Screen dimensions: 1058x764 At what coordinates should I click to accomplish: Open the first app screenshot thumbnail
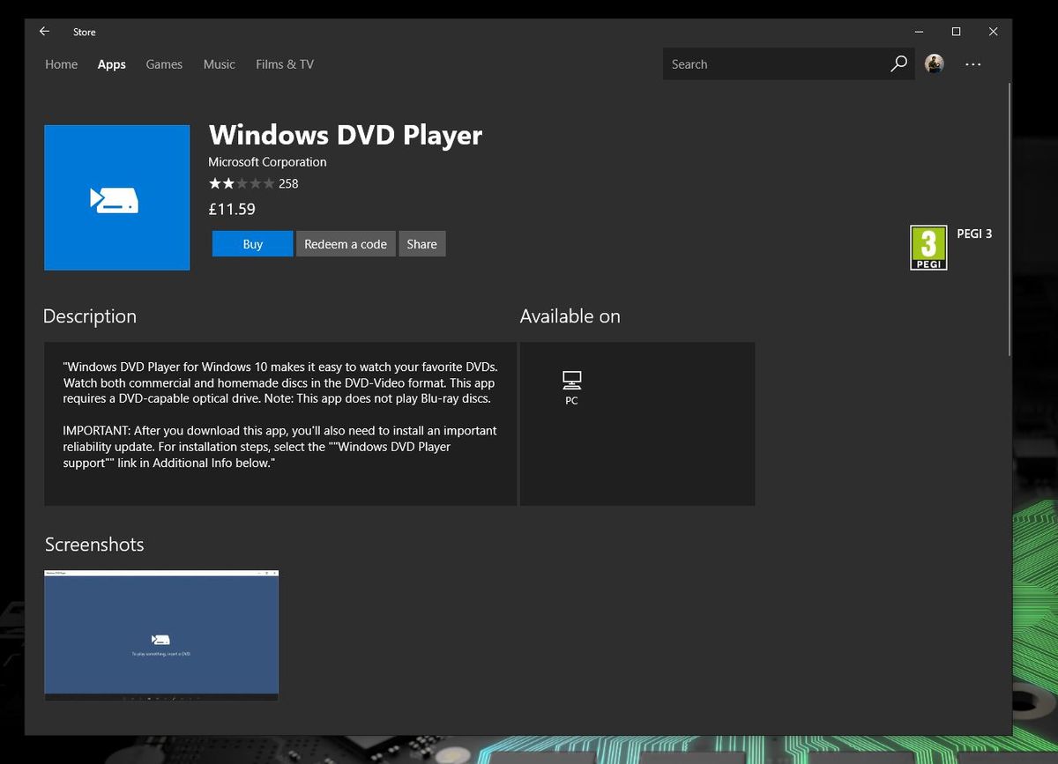click(x=161, y=634)
